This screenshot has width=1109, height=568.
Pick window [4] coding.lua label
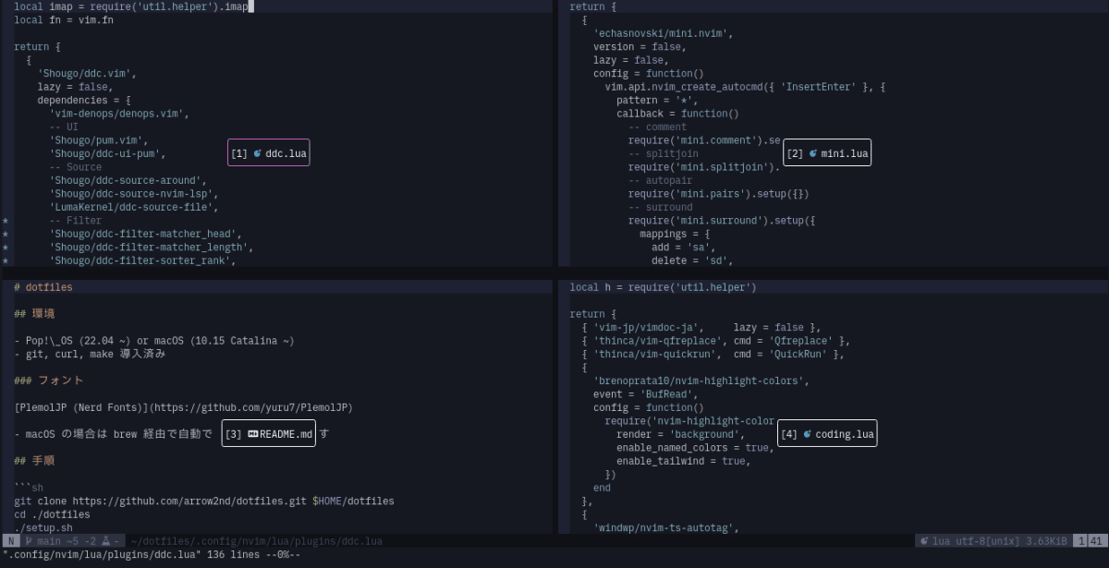point(827,434)
